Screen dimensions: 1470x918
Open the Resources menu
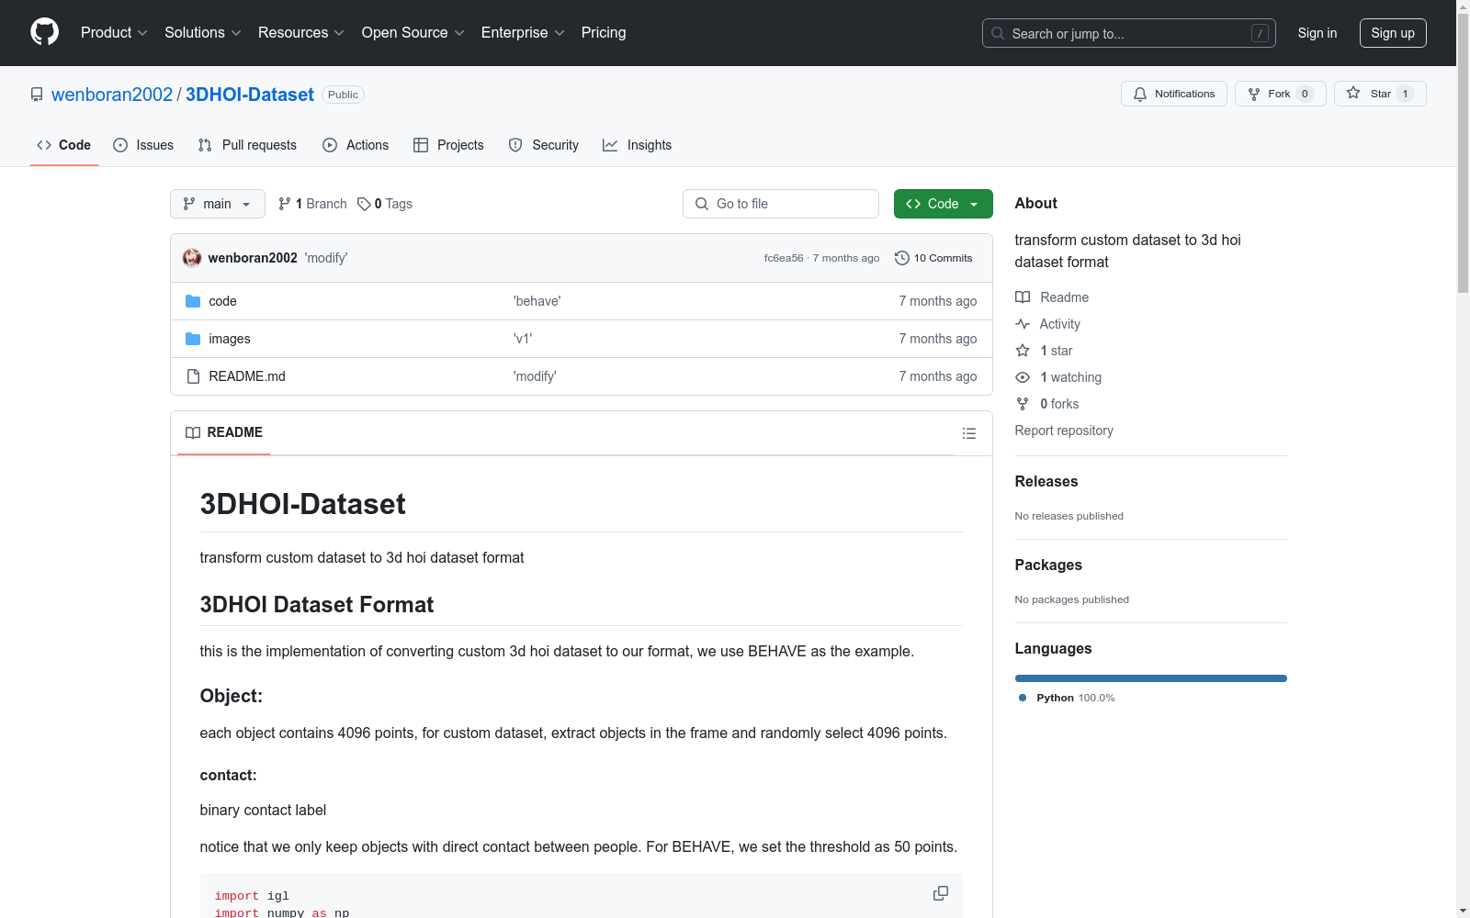[301, 32]
